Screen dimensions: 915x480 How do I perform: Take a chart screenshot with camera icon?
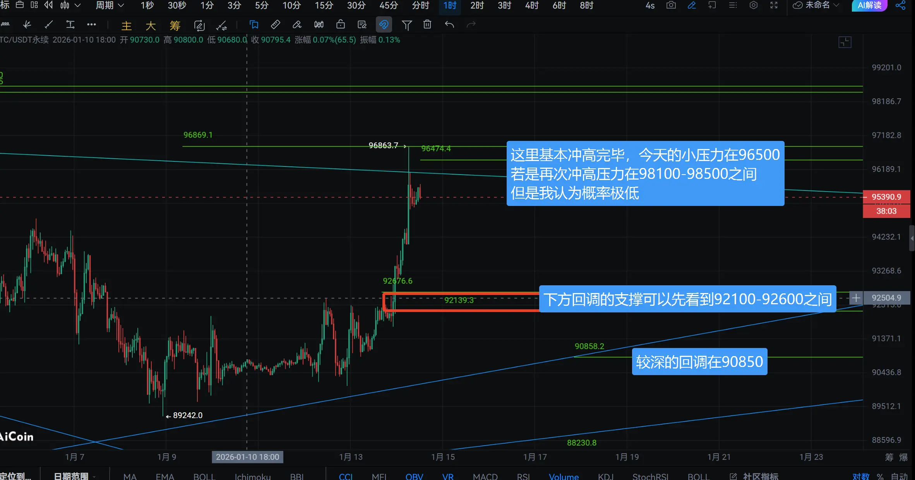point(671,5)
